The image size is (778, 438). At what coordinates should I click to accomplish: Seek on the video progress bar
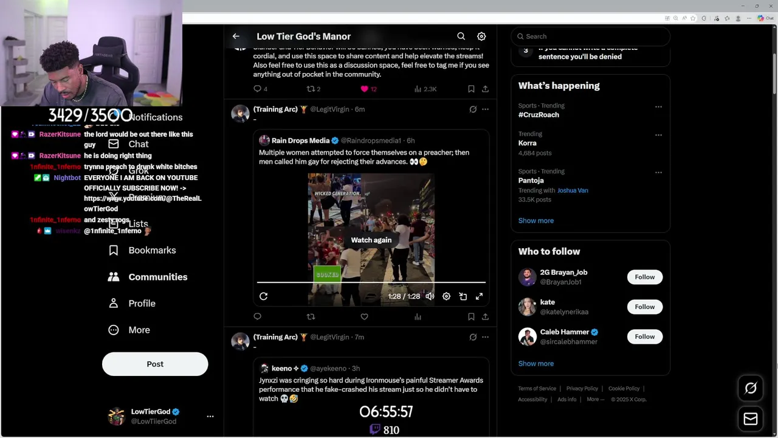[x=371, y=282]
